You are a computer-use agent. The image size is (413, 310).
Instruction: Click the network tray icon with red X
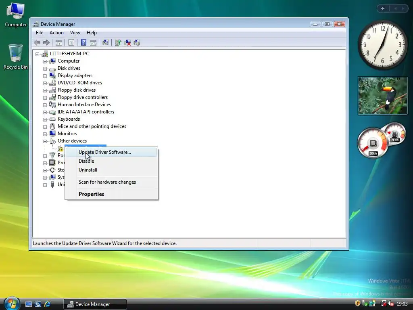[x=383, y=304]
